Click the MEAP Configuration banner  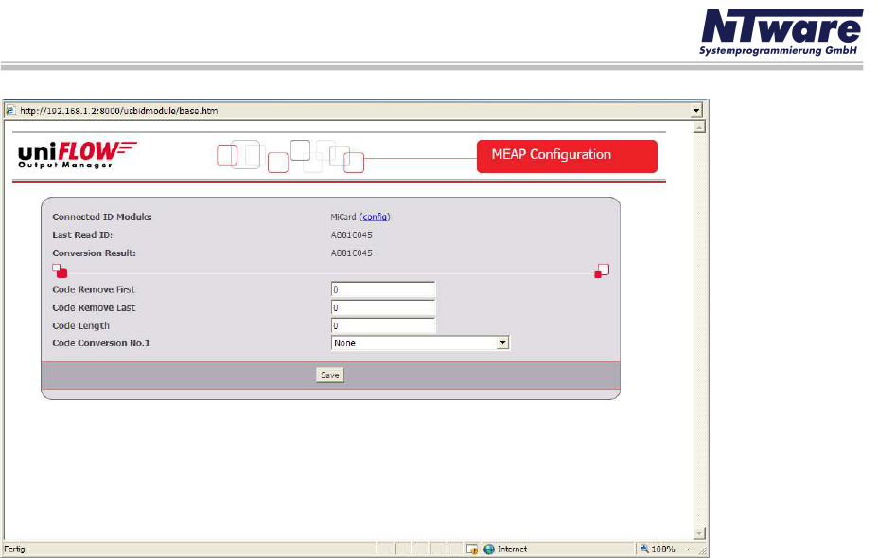coord(567,156)
